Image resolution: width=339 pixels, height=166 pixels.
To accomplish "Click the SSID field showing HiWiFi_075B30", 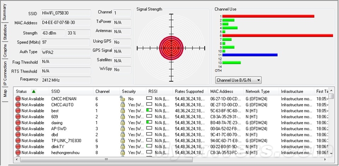I will (66, 13).
